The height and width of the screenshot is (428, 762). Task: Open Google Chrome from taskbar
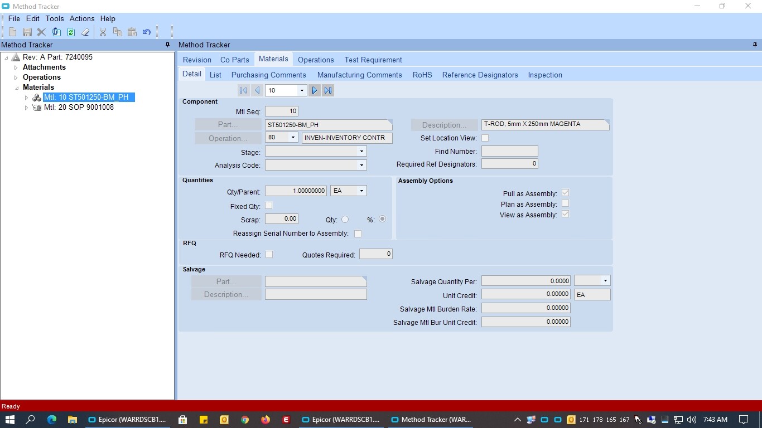[x=245, y=420]
